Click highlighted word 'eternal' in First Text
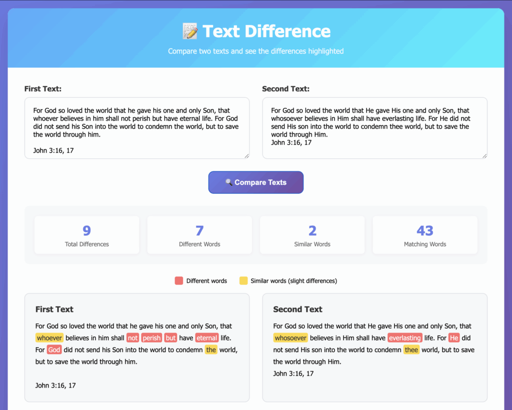Image resolution: width=512 pixels, height=410 pixels. click(206, 338)
